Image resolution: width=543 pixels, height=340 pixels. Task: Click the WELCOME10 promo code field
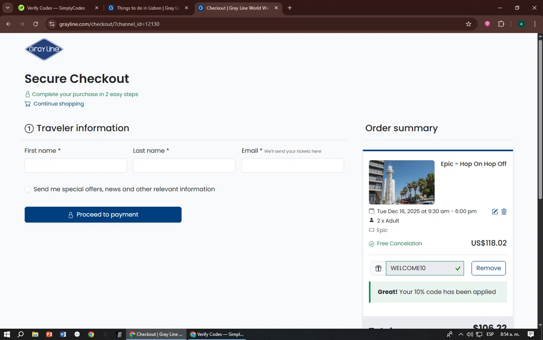click(425, 268)
